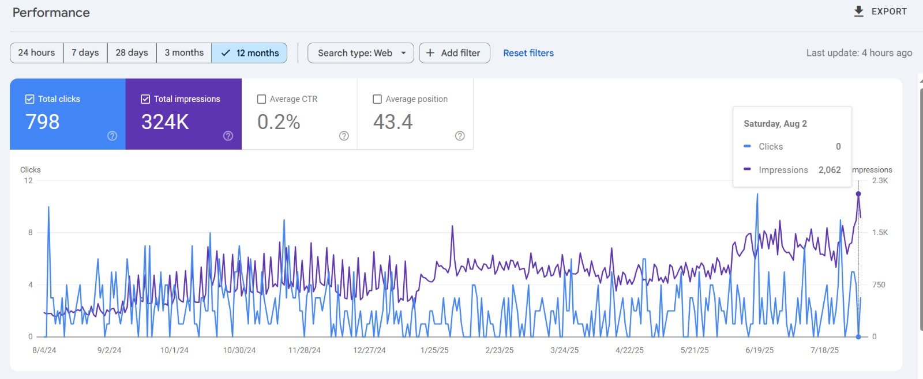The image size is (923, 379).
Task: Click checkmark icon on 12 months tab
Action: point(226,53)
